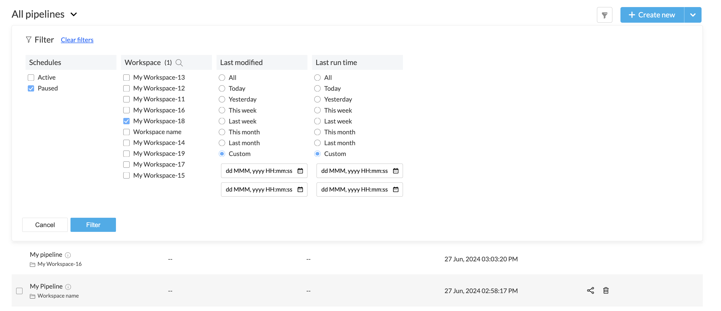Delete My Pipeline using trash icon
Screen dimensions: 721x311
coord(606,291)
